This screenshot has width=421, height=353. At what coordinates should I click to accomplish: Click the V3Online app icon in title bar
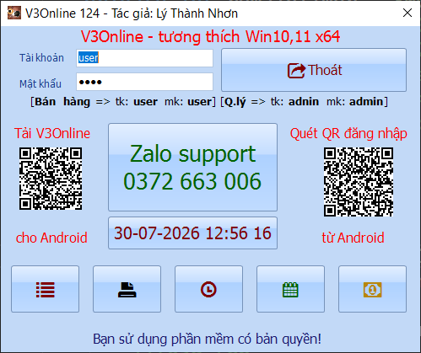14,13
